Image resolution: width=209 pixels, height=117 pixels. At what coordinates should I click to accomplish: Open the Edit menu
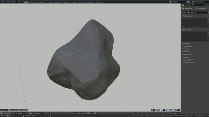point(3,2)
